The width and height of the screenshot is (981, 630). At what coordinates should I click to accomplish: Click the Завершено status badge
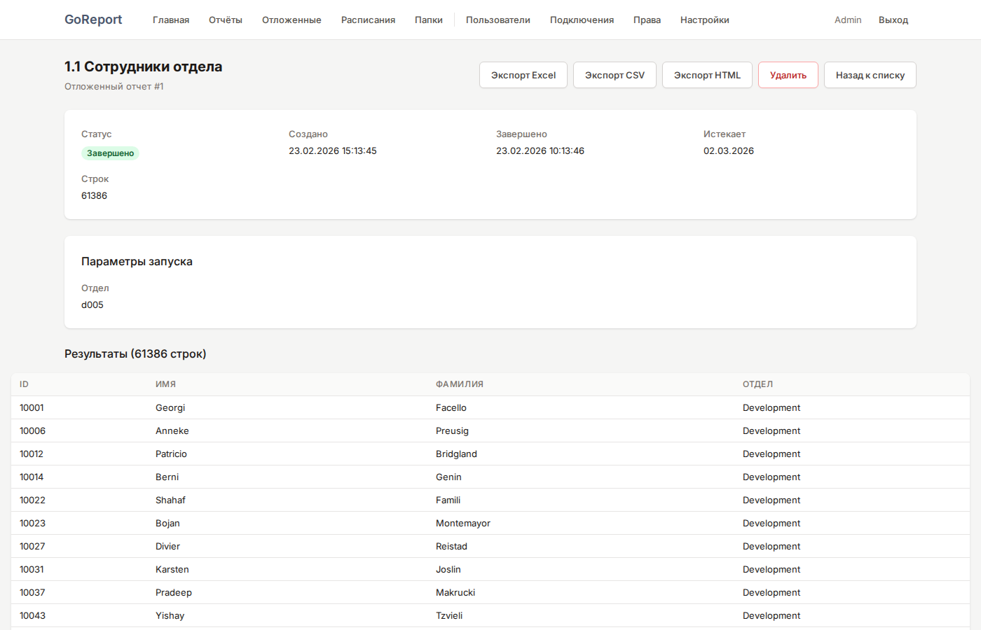[x=110, y=153]
